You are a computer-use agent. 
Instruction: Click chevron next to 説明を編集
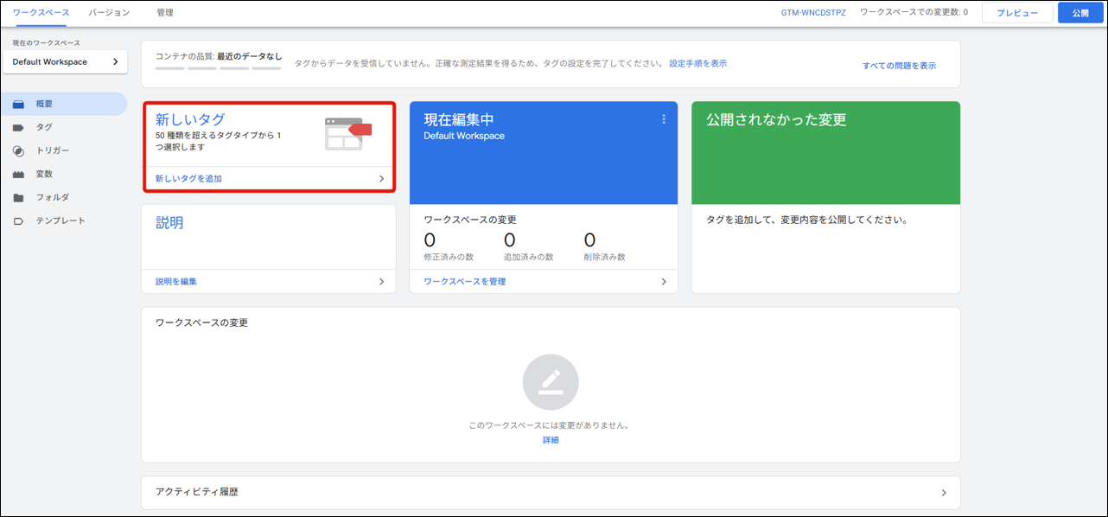(x=381, y=282)
